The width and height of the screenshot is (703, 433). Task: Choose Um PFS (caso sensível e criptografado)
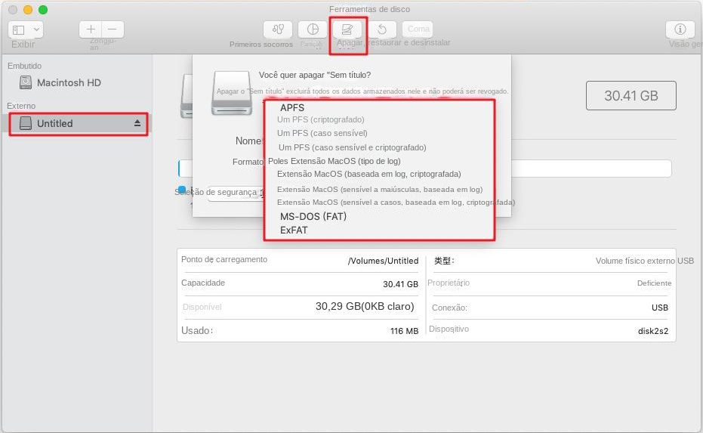point(353,147)
